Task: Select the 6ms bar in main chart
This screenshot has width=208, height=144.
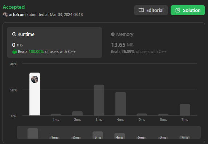Action: point(163,115)
